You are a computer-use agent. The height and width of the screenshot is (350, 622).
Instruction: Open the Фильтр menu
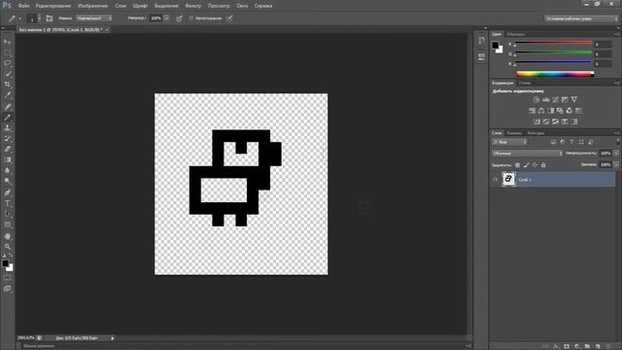(x=193, y=6)
